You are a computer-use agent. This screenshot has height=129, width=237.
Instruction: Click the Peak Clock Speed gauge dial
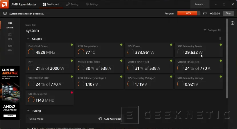[31, 52]
